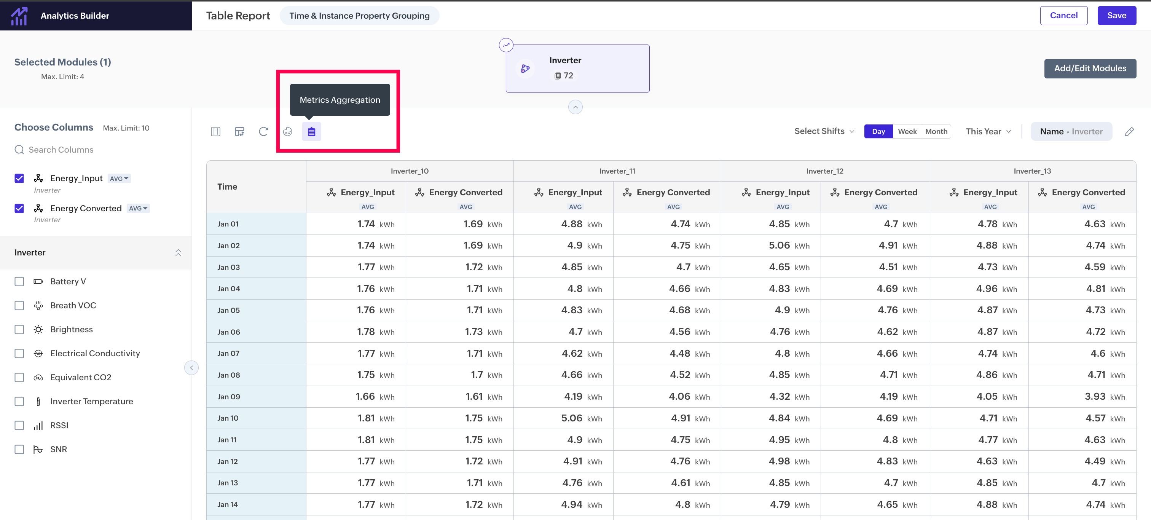Collapse the Inverter columns section
This screenshot has height=520, width=1151.
(178, 252)
